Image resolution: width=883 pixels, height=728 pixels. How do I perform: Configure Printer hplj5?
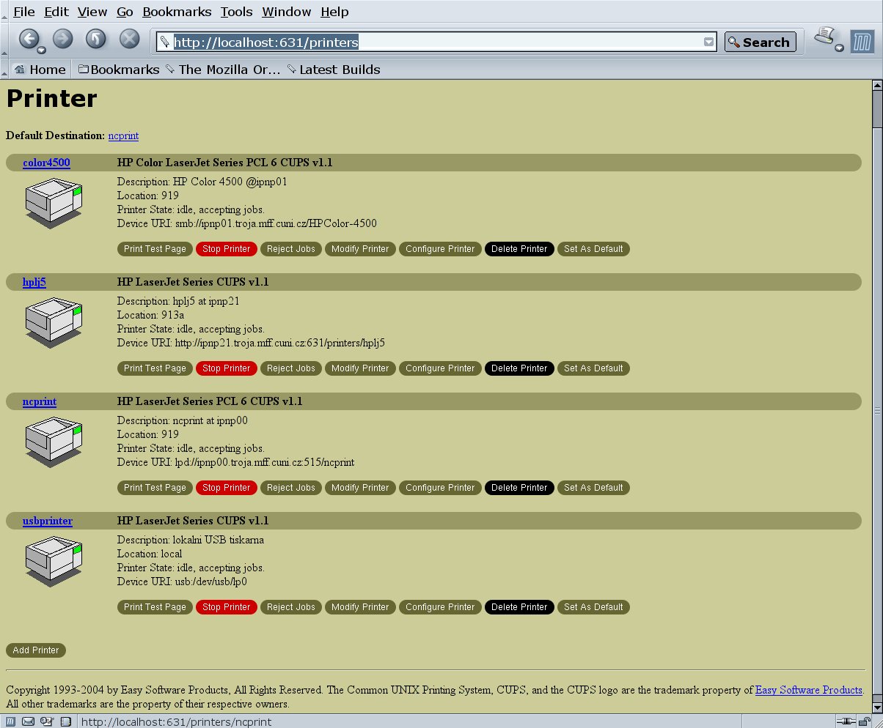(x=440, y=368)
